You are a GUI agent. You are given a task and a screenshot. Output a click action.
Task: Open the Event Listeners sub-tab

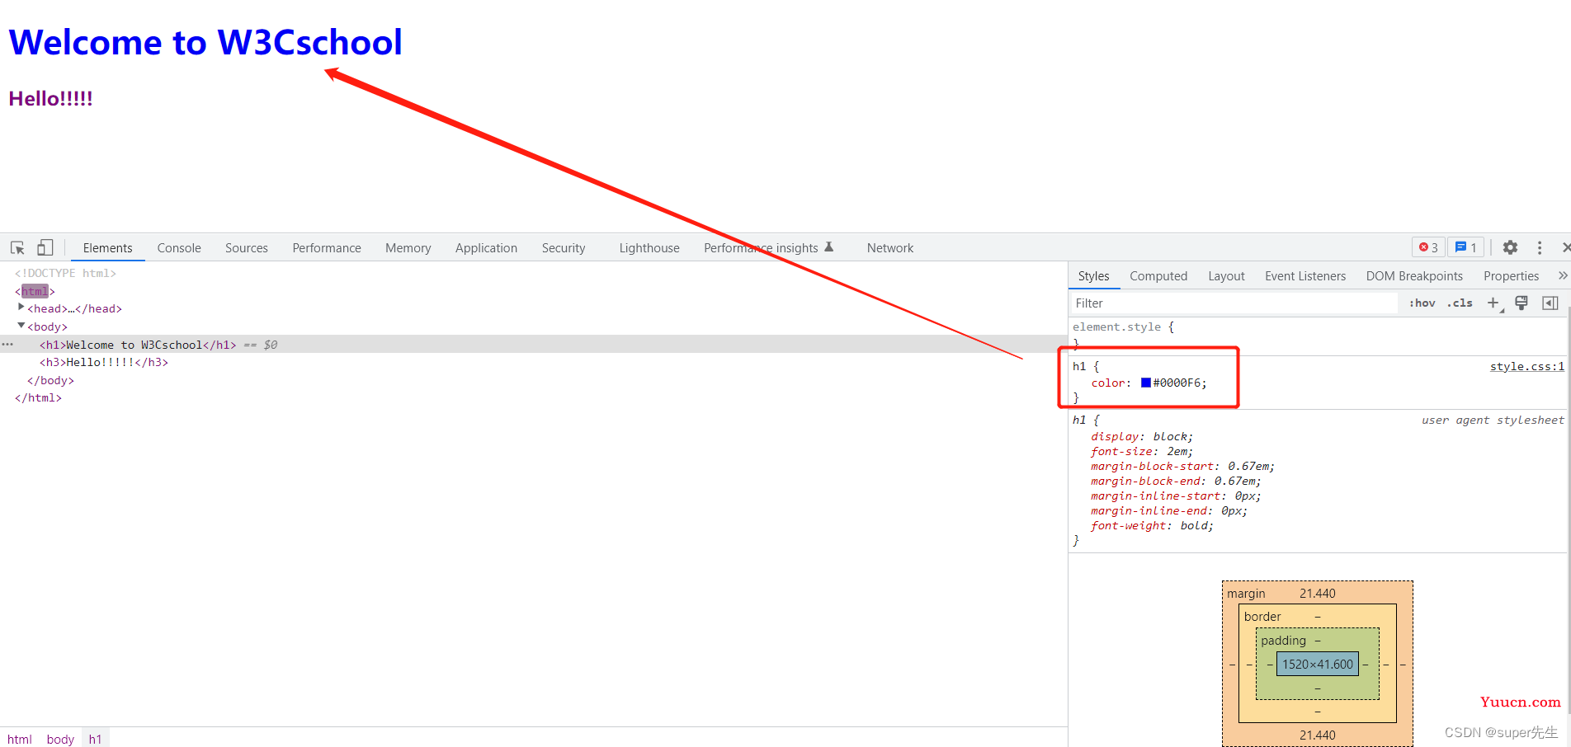click(1305, 276)
